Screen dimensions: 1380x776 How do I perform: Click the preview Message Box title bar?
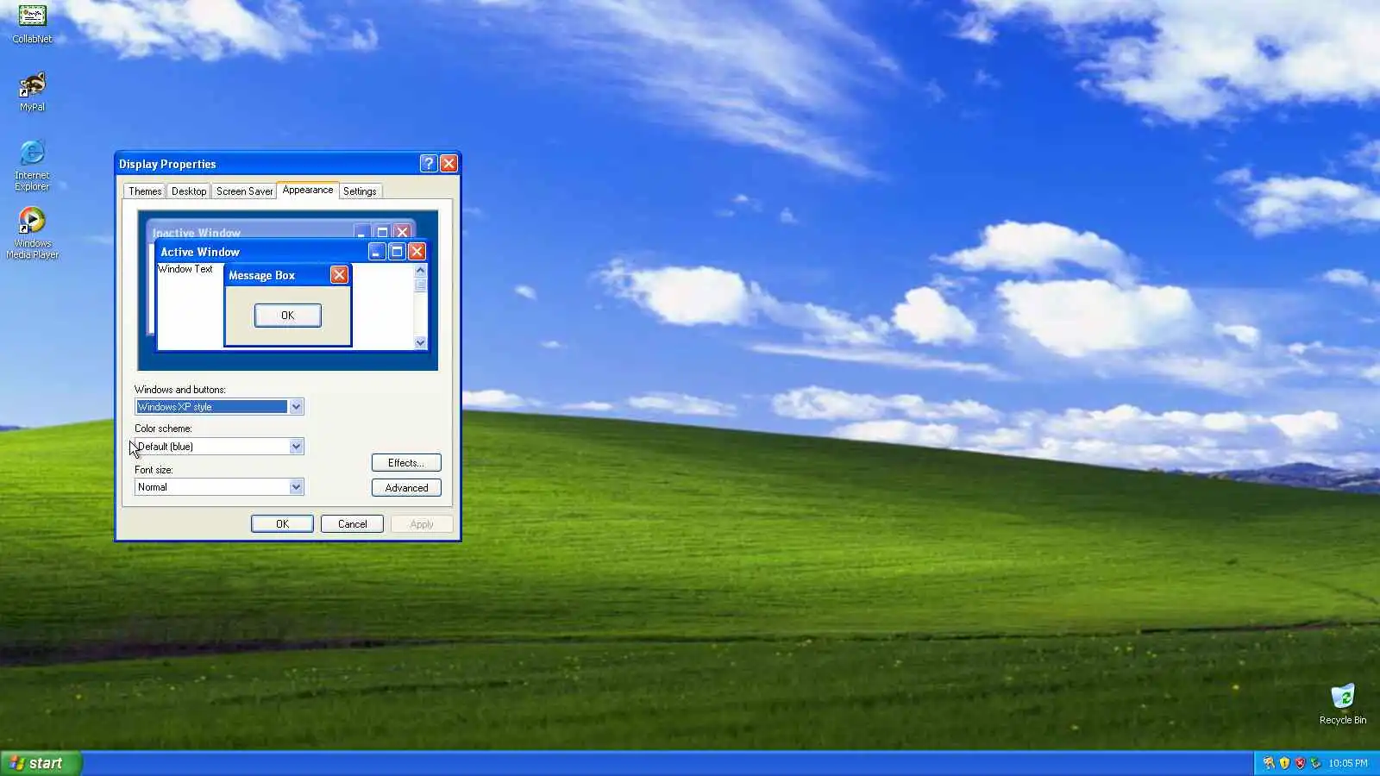tap(288, 275)
